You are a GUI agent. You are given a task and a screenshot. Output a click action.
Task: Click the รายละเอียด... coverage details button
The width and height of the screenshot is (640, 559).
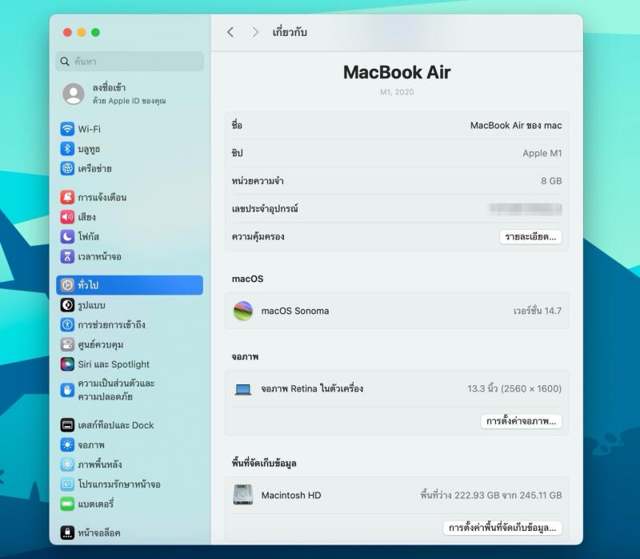point(530,237)
